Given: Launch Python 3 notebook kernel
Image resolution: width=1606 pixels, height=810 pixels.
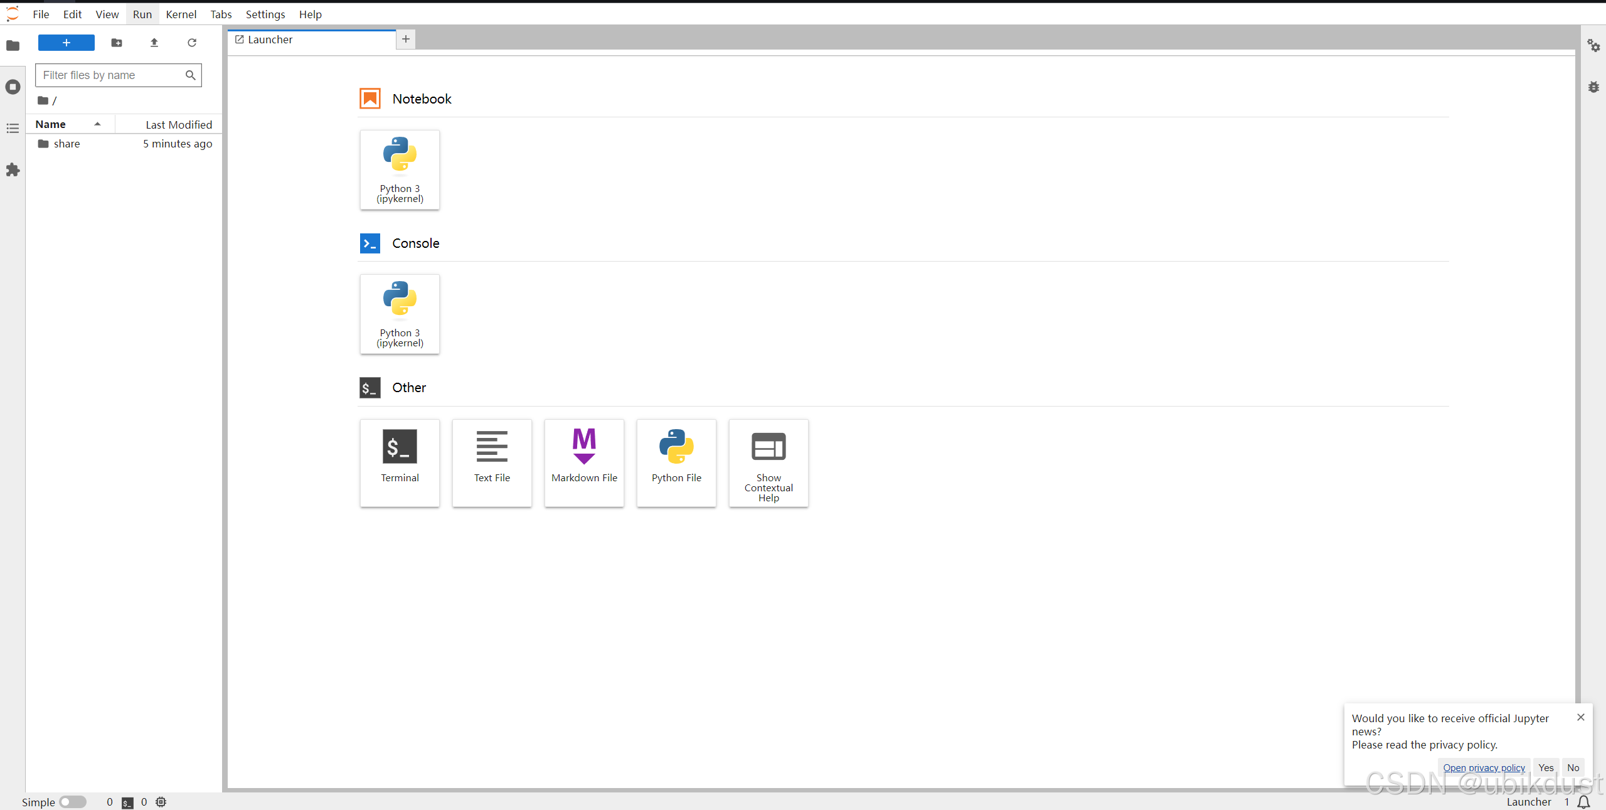Looking at the screenshot, I should [400, 169].
